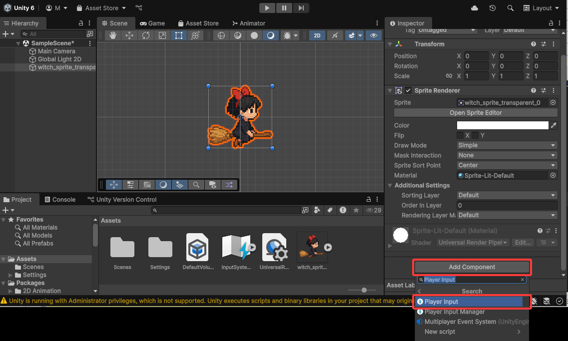
Task: Open Project panel search-by-type icon
Action: click(x=317, y=210)
